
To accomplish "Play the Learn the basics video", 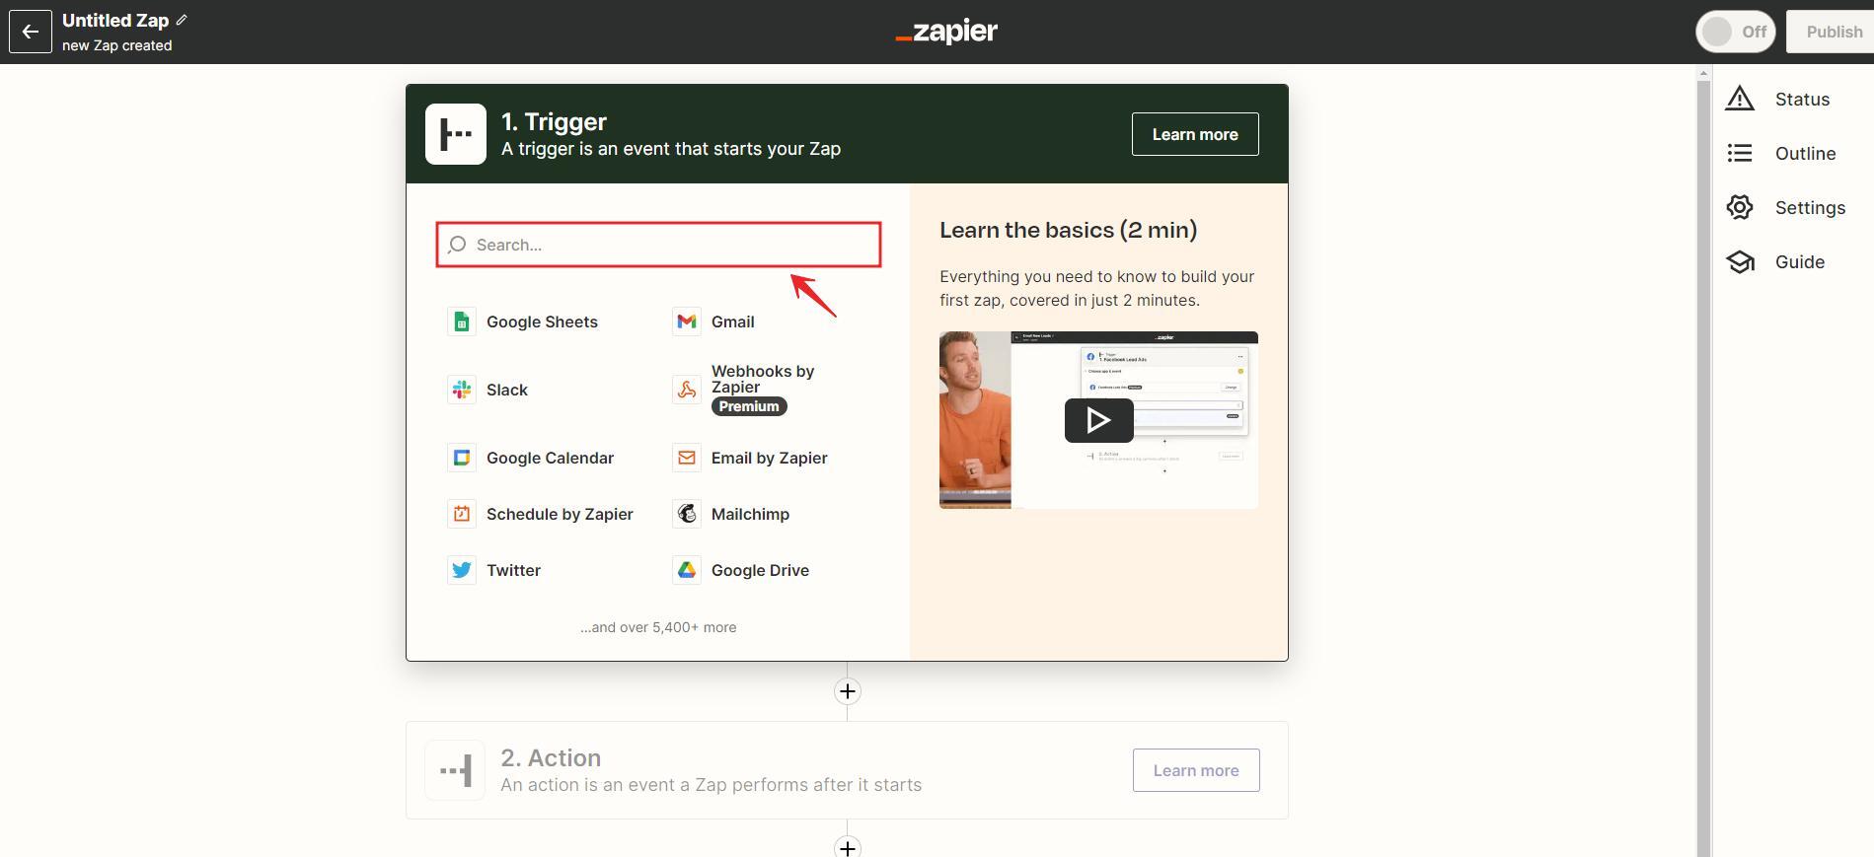I will pos(1098,420).
